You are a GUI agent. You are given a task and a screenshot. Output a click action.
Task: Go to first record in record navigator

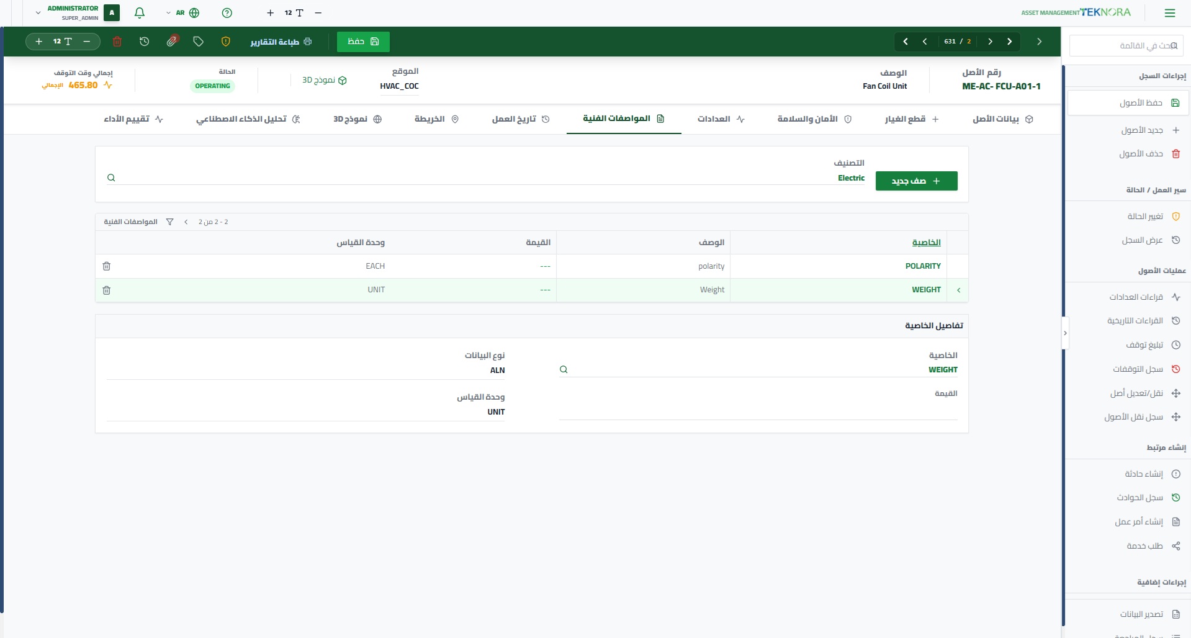1010,42
